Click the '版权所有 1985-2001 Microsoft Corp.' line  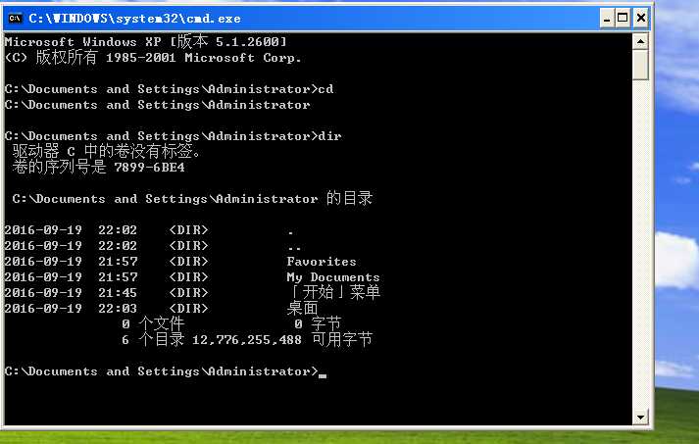click(x=153, y=58)
